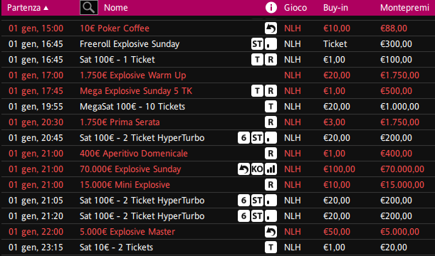Viewport: 435px width, 256px height.
Task: Sort by Partenza column header arrow
Action: coord(46,8)
